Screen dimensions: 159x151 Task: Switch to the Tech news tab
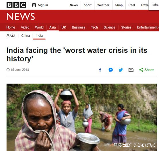coord(94,27)
